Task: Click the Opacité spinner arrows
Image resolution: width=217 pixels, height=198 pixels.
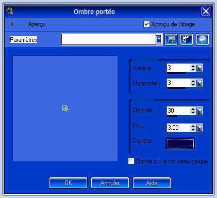Action: [193, 111]
